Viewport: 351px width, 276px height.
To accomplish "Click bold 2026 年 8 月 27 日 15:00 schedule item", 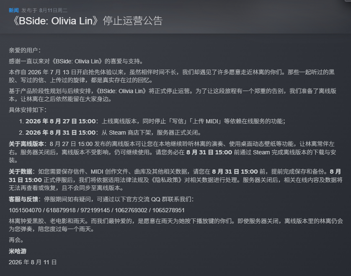I will click(61, 121).
